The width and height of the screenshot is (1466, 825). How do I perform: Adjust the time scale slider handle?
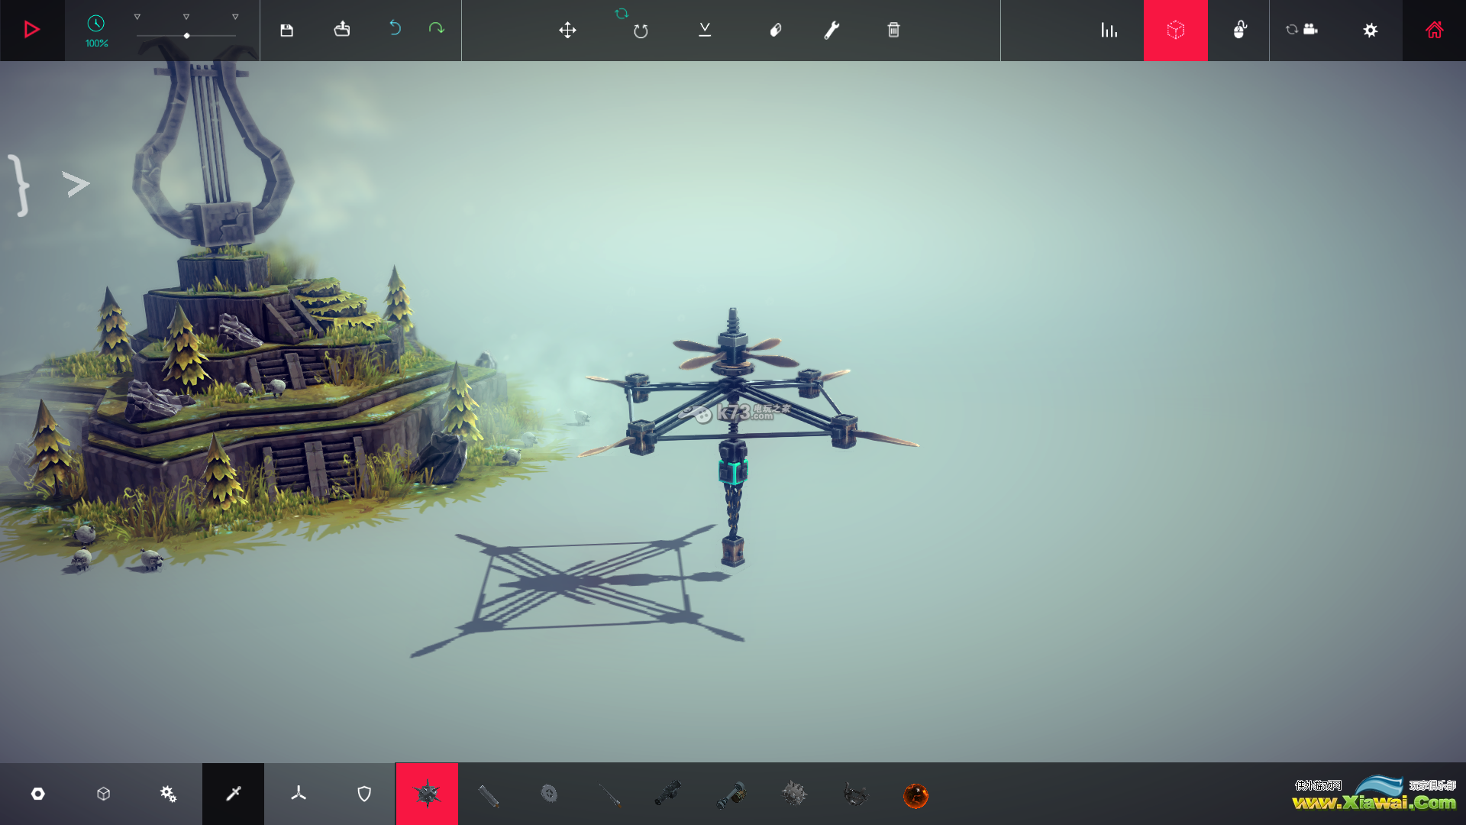[186, 36]
